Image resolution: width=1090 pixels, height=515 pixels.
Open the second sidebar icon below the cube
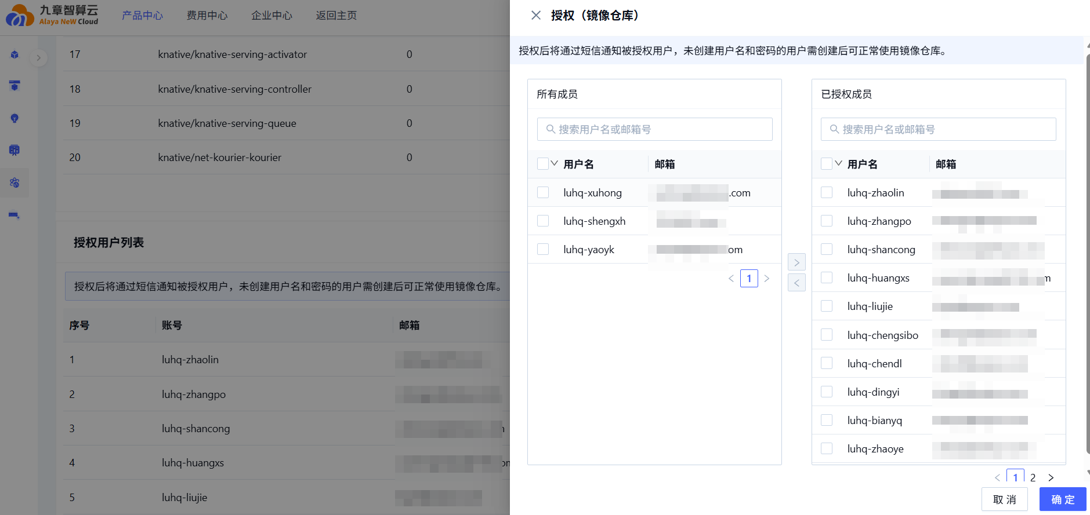coord(15,86)
